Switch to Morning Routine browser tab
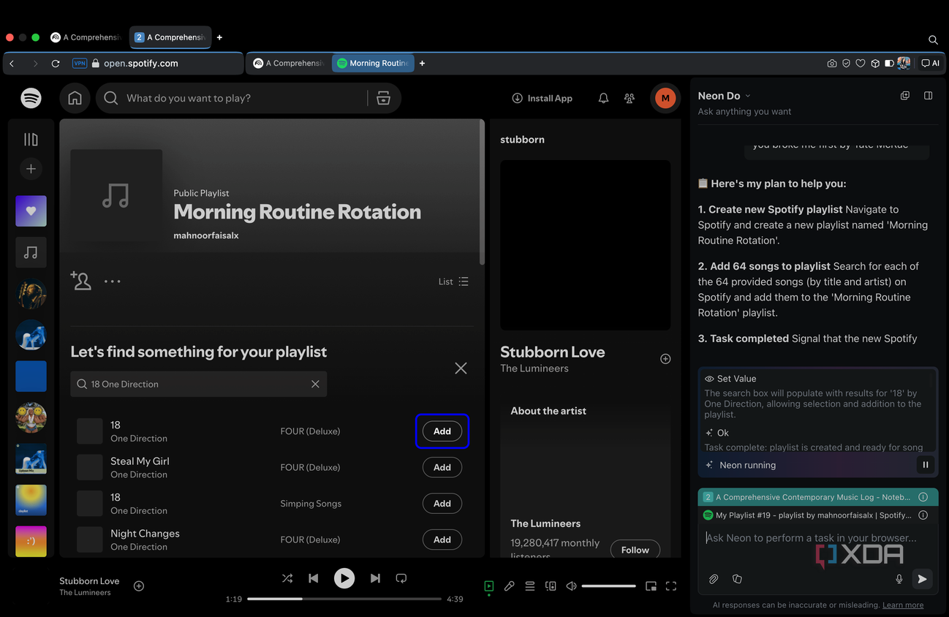 [373, 63]
